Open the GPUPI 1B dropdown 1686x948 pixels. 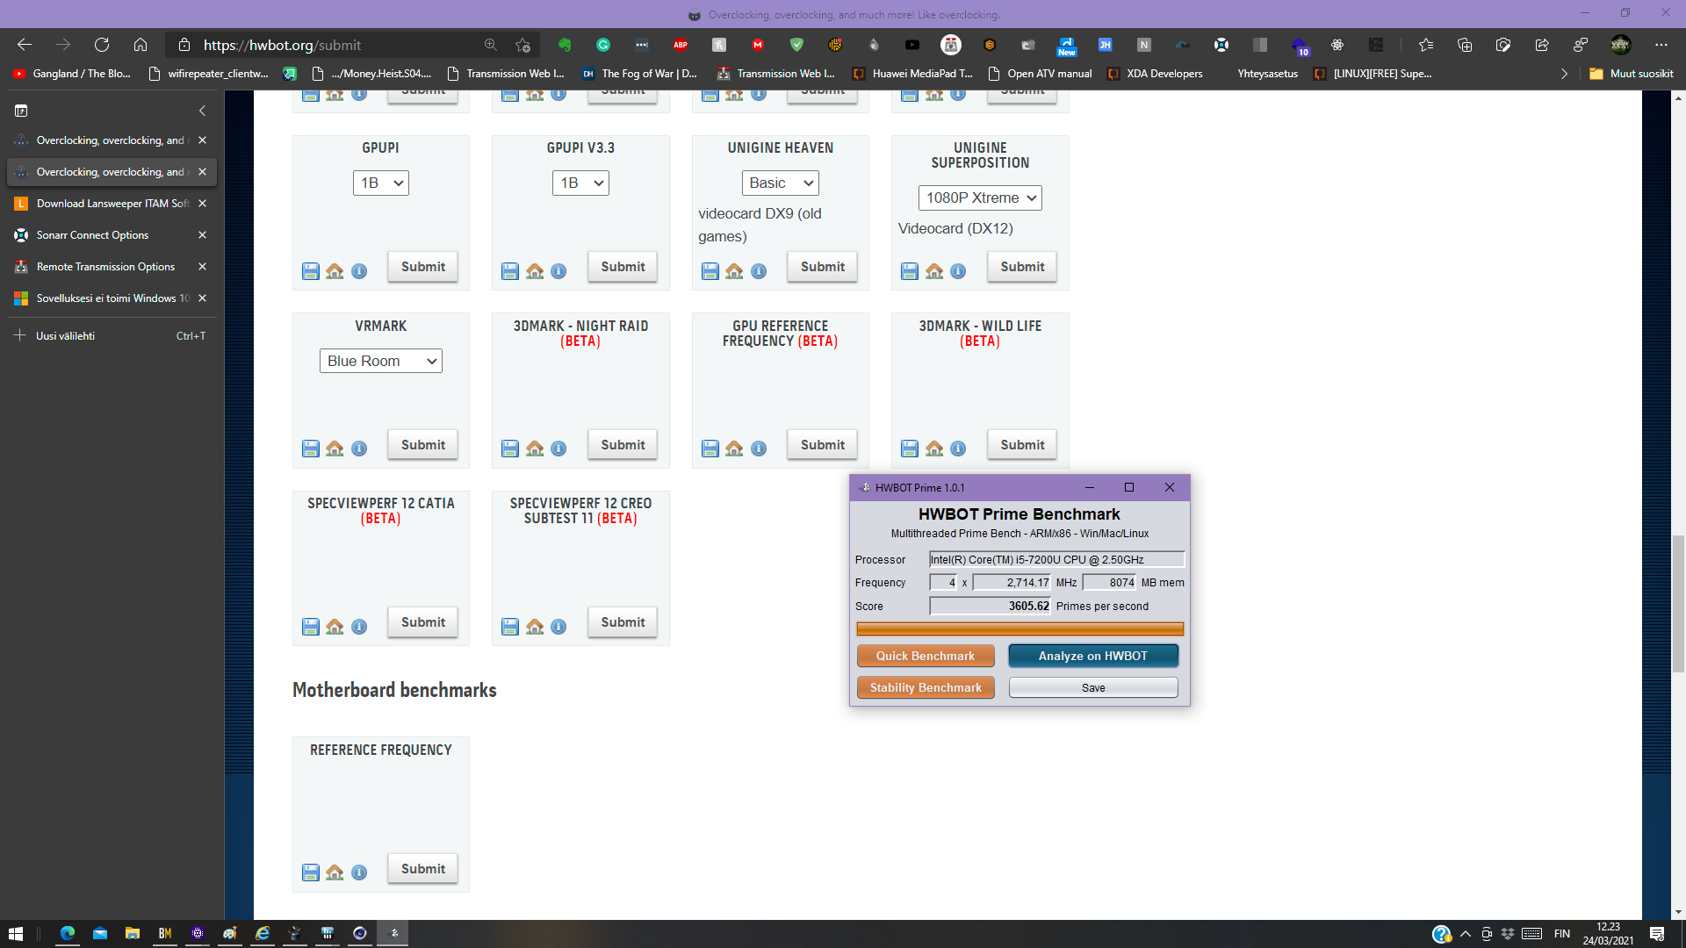point(381,183)
